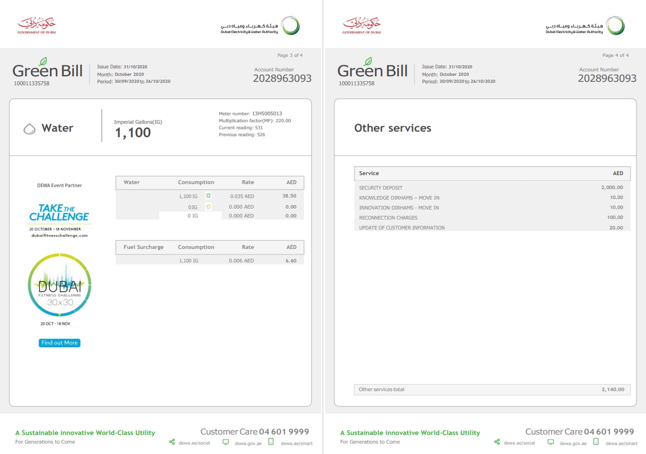The height and width of the screenshot is (454, 646).
Task: Expand the Other services total row
Action: (492, 390)
